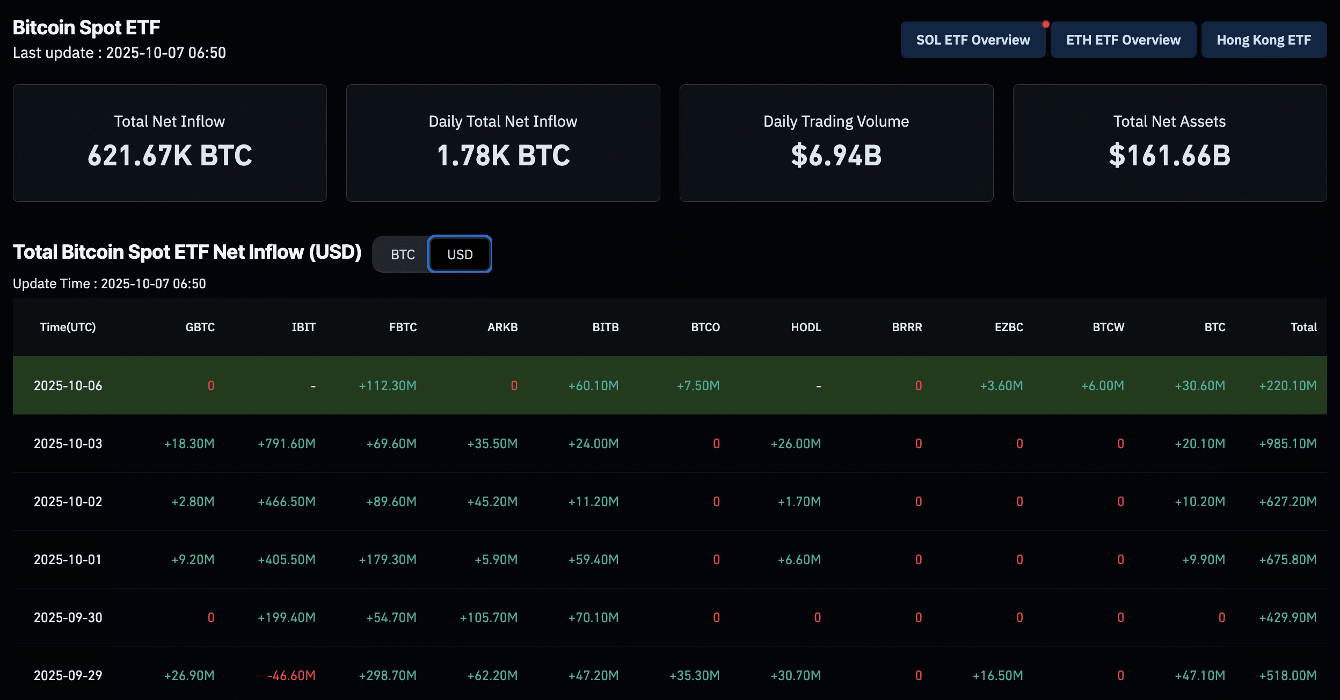Click the +985.10M total value
This screenshot has height=700, width=1340.
pyautogui.click(x=1288, y=444)
